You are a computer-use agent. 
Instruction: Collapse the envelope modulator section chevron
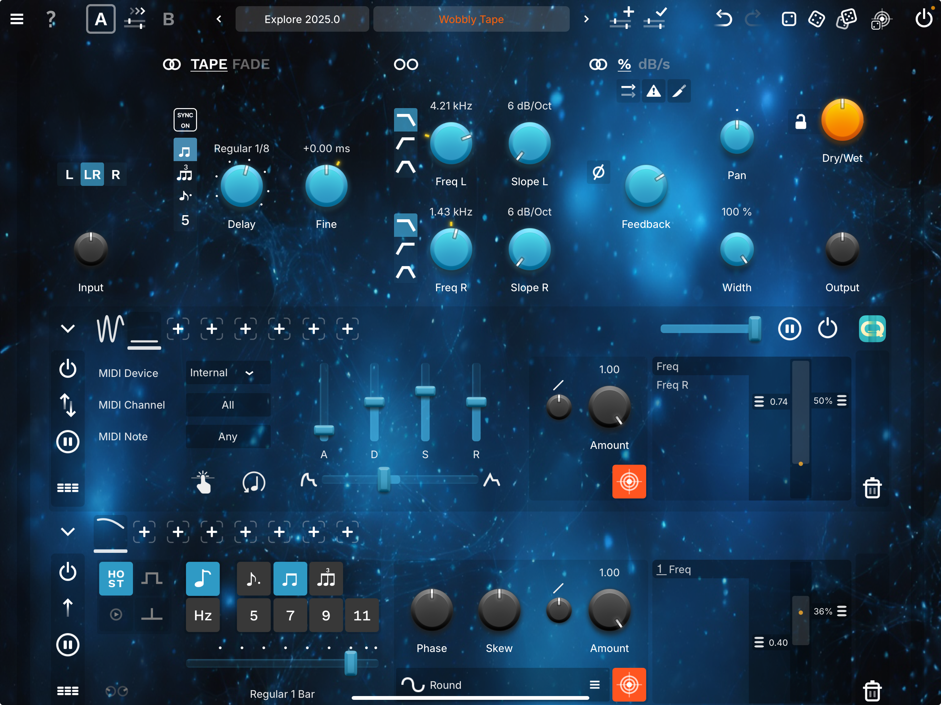point(68,328)
